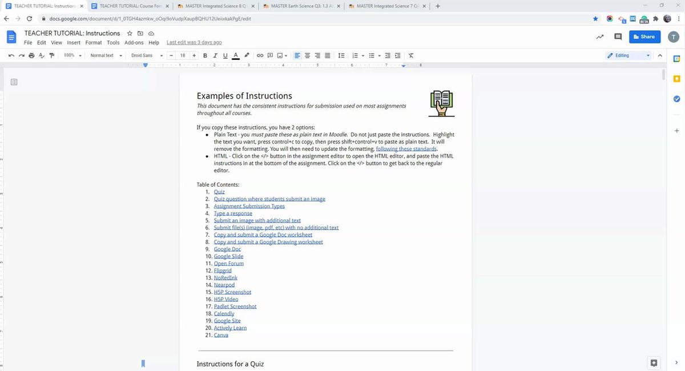Image resolution: width=685 pixels, height=371 pixels.
Task: Show the document outline
Action: click(14, 82)
